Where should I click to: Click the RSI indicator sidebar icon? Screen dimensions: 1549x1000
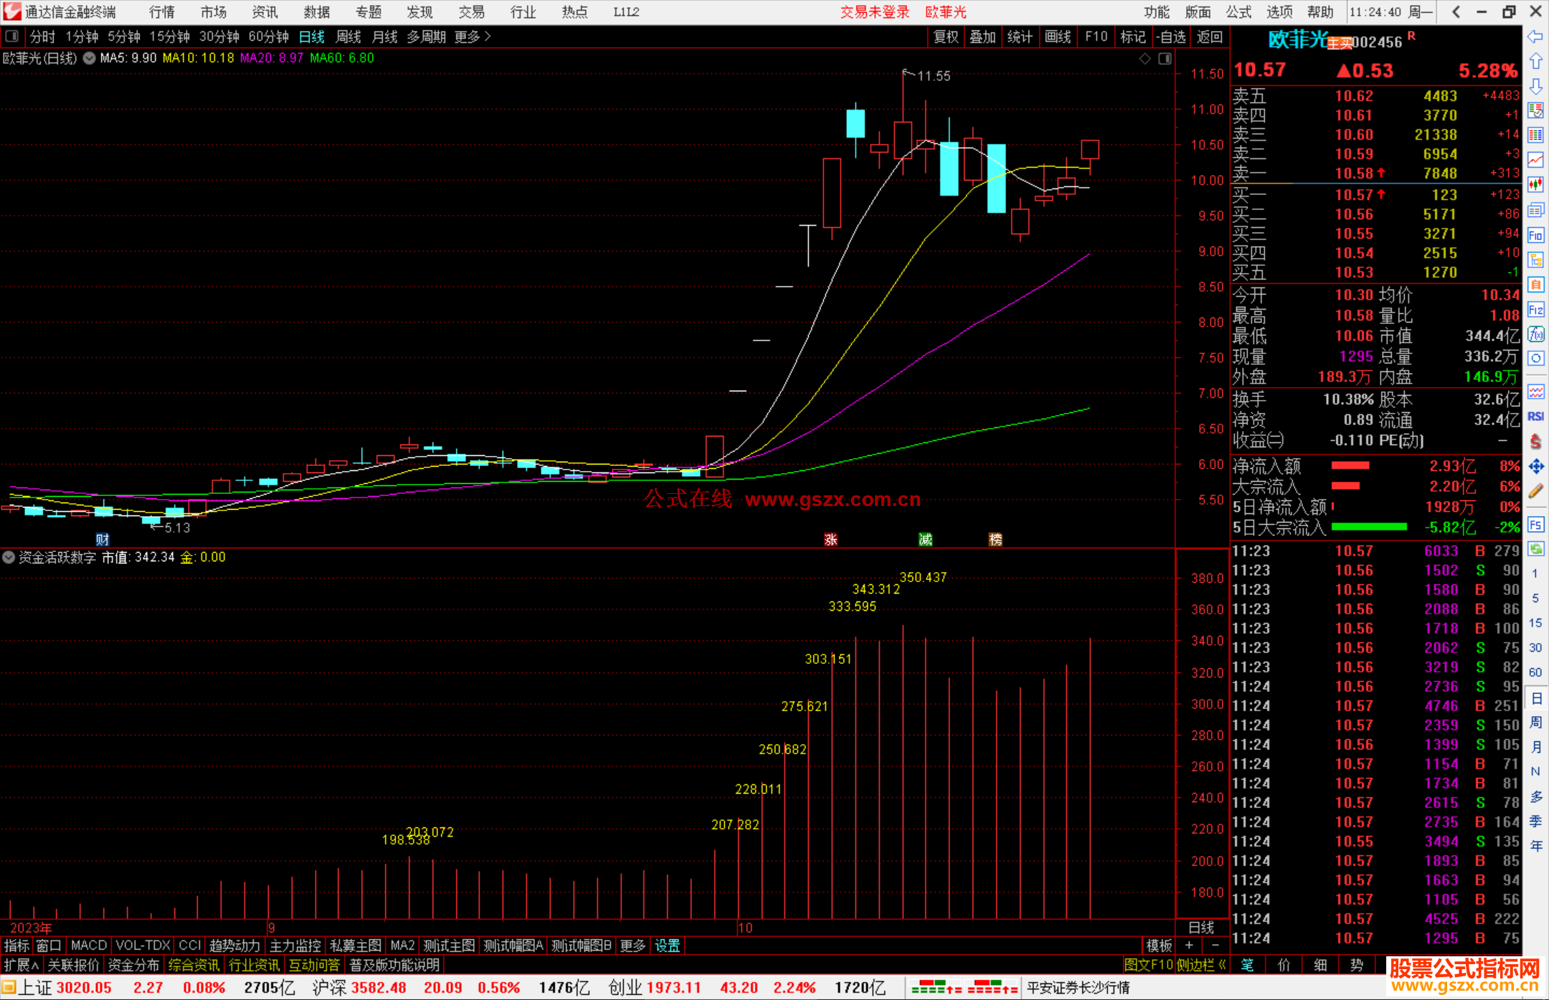tap(1535, 416)
